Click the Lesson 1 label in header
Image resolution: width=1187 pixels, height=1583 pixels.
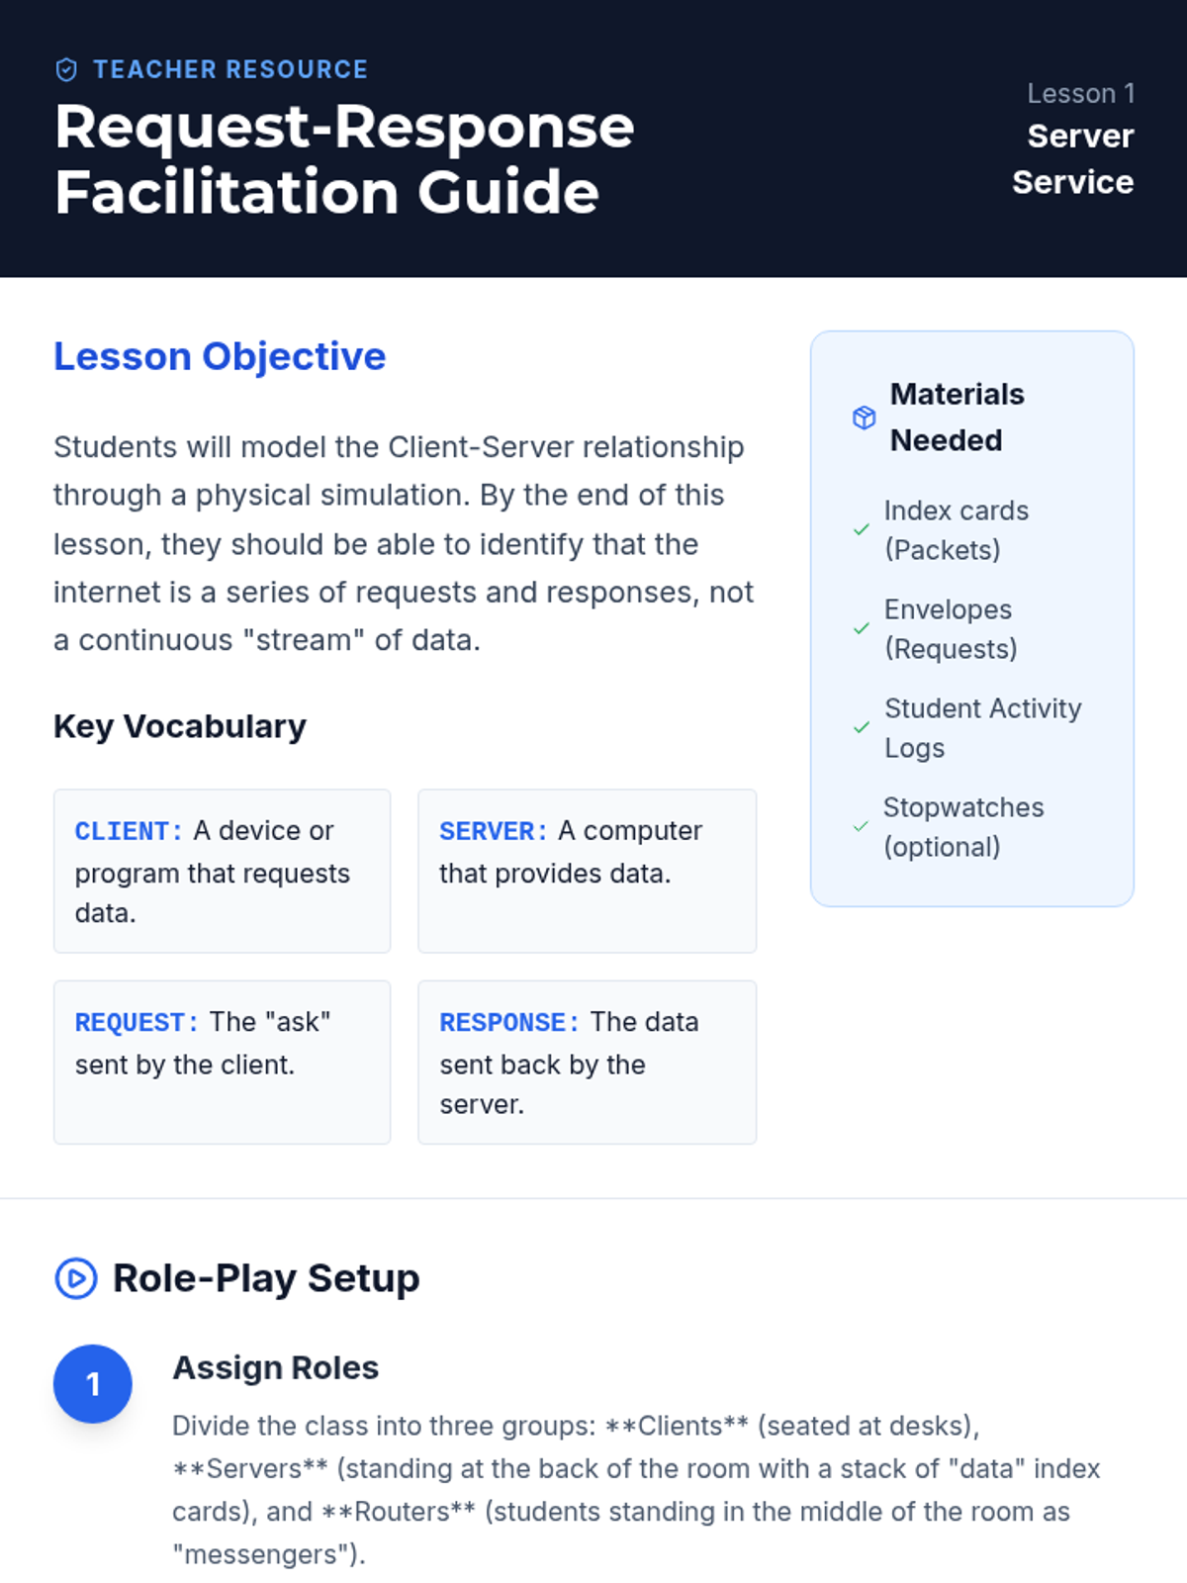click(x=1080, y=93)
